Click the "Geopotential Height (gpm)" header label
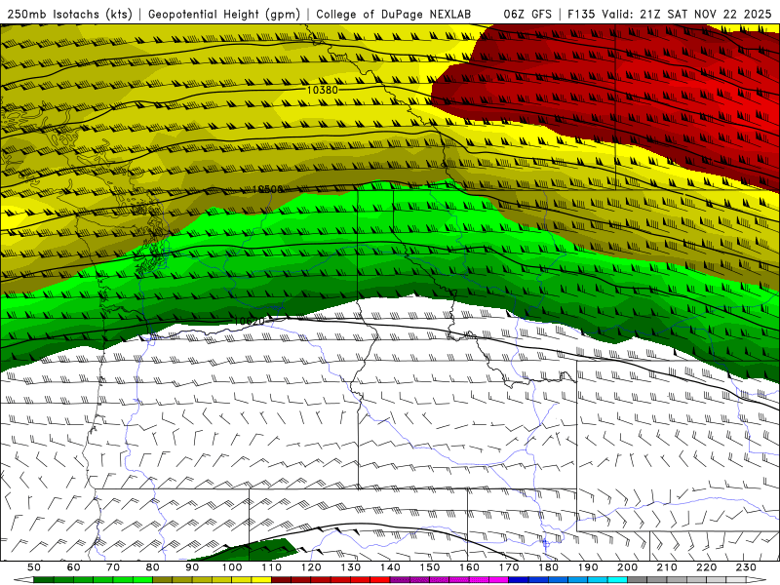This screenshot has height=585, width=780. (x=224, y=14)
